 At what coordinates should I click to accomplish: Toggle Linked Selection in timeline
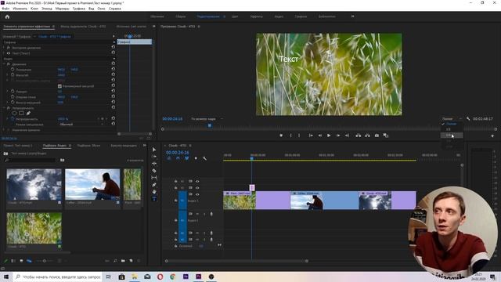(x=186, y=158)
